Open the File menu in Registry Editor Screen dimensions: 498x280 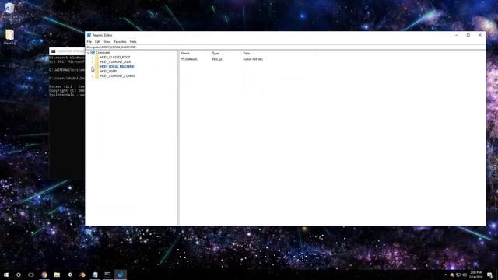[89, 41]
